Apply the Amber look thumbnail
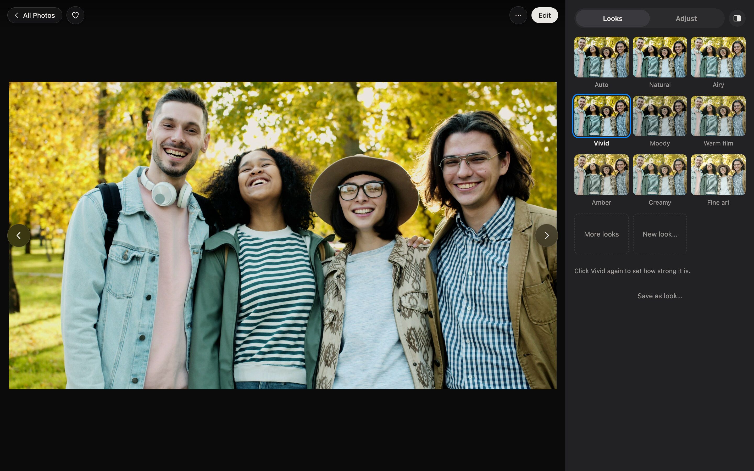Screen dimensions: 754x471 pos(601,175)
